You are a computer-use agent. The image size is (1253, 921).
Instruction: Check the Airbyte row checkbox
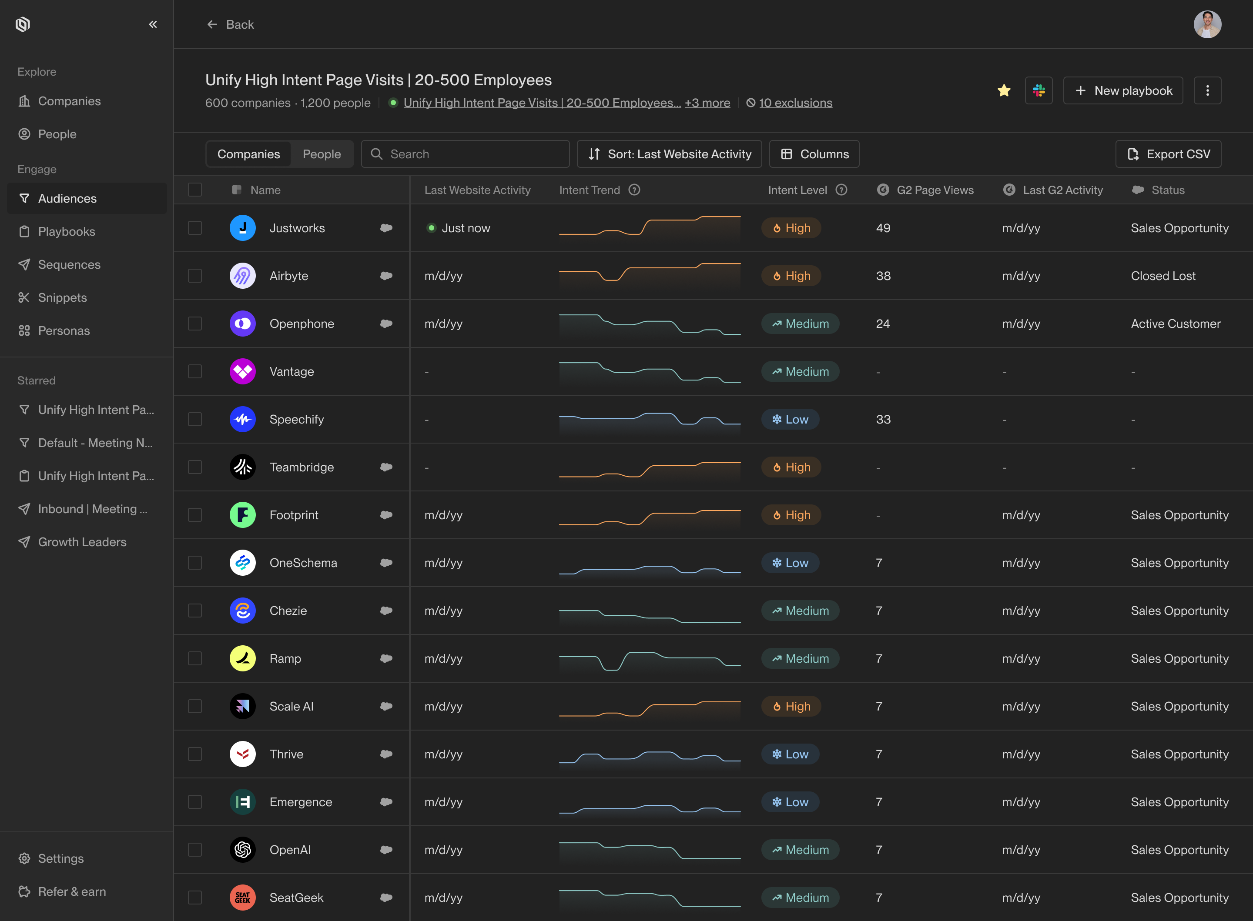pos(194,275)
